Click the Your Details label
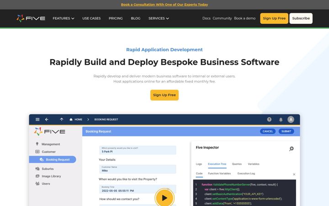Image resolution: width=329 pixels, height=206 pixels. click(x=107, y=160)
